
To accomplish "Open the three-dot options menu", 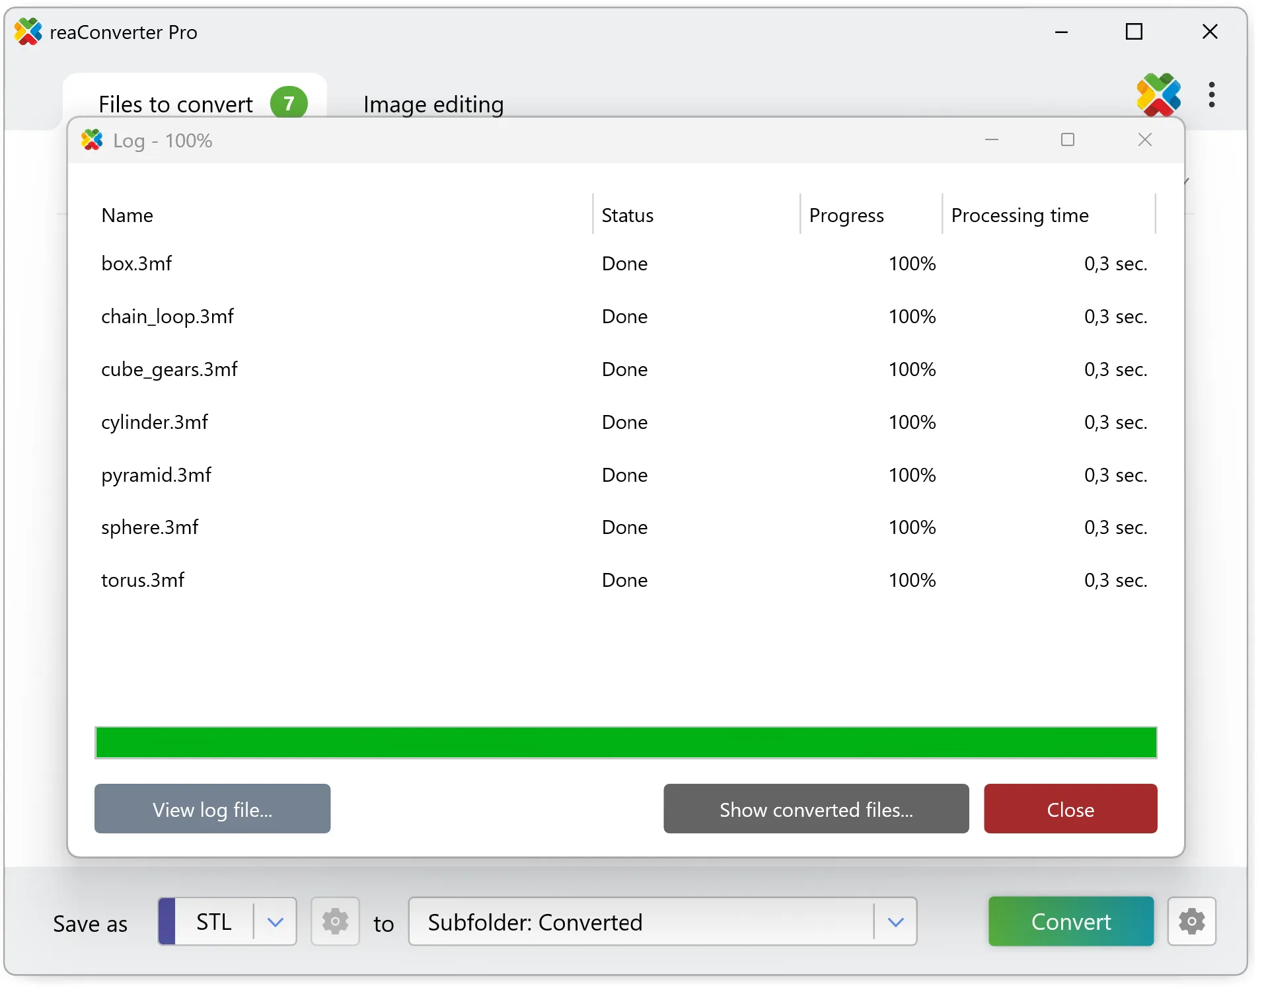I will pos(1212,95).
